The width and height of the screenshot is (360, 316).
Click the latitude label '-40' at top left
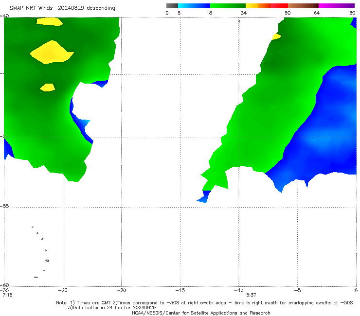pos(5,16)
